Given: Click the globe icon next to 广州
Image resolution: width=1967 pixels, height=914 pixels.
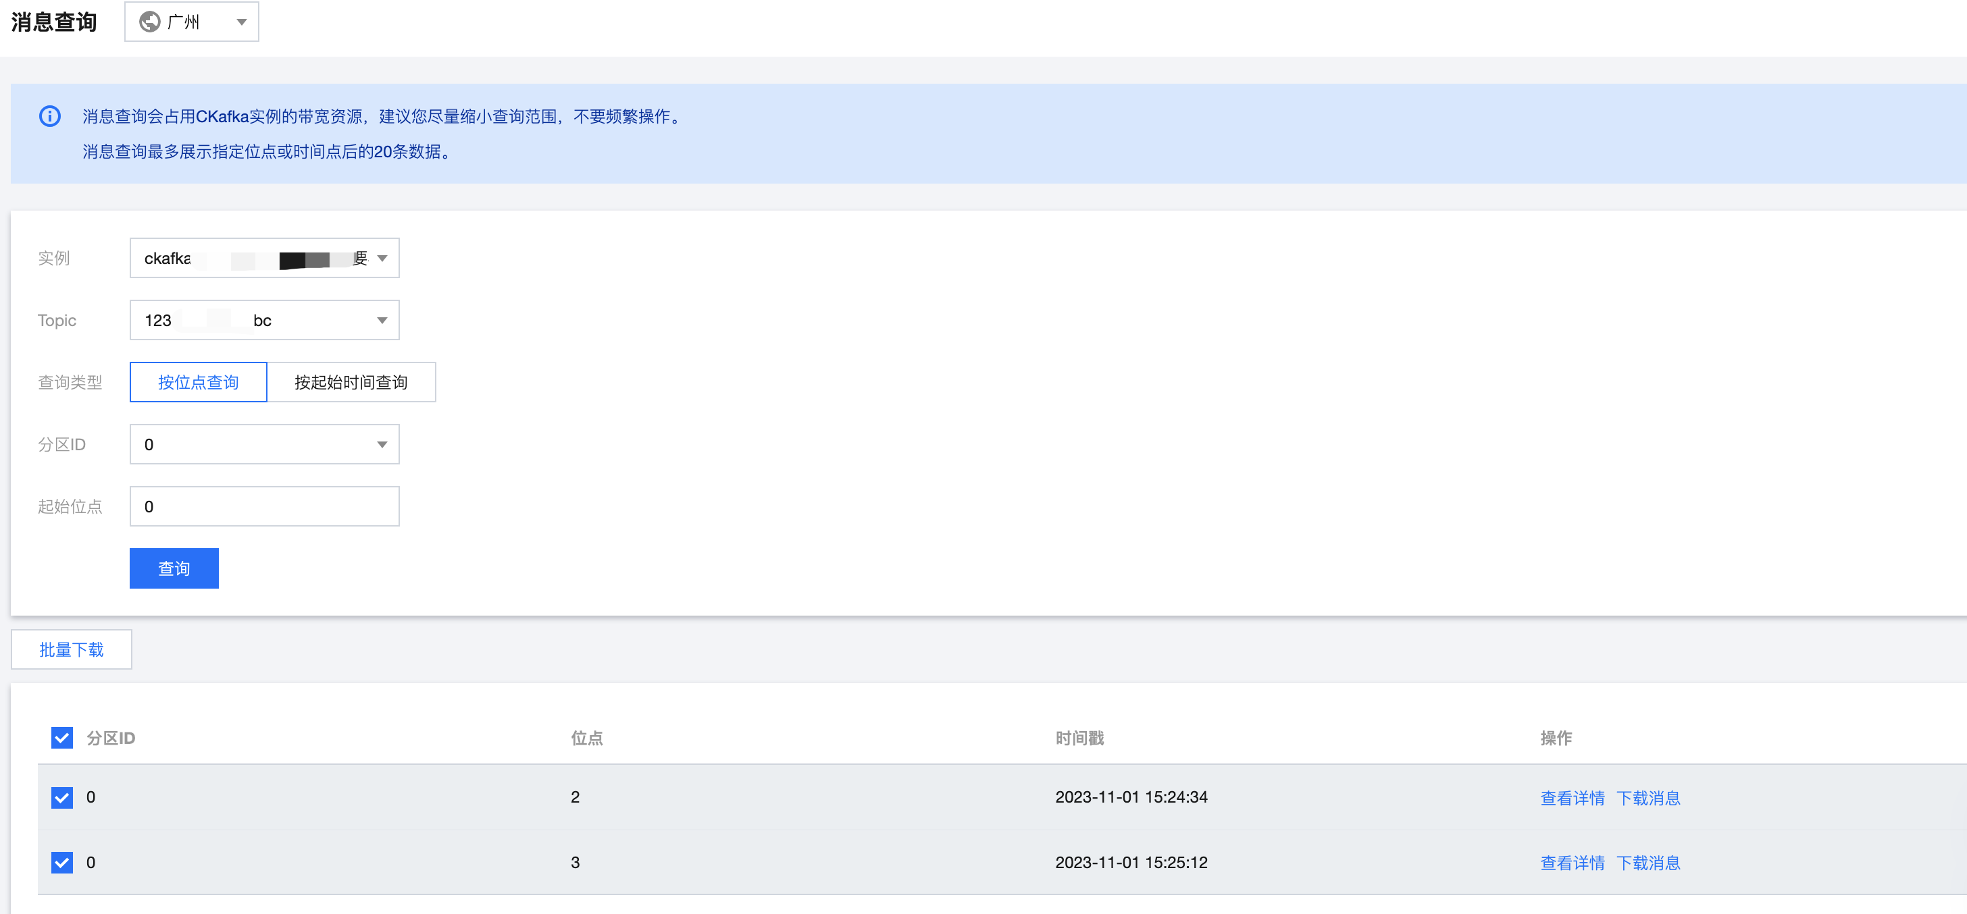Looking at the screenshot, I should click(150, 22).
